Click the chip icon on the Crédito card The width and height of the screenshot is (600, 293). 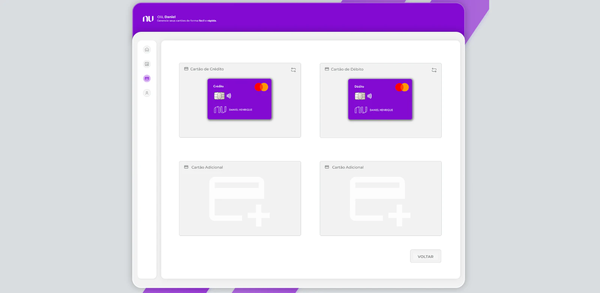tap(219, 96)
